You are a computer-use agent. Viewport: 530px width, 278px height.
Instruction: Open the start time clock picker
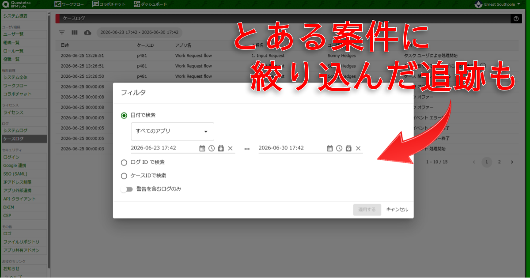pyautogui.click(x=212, y=148)
